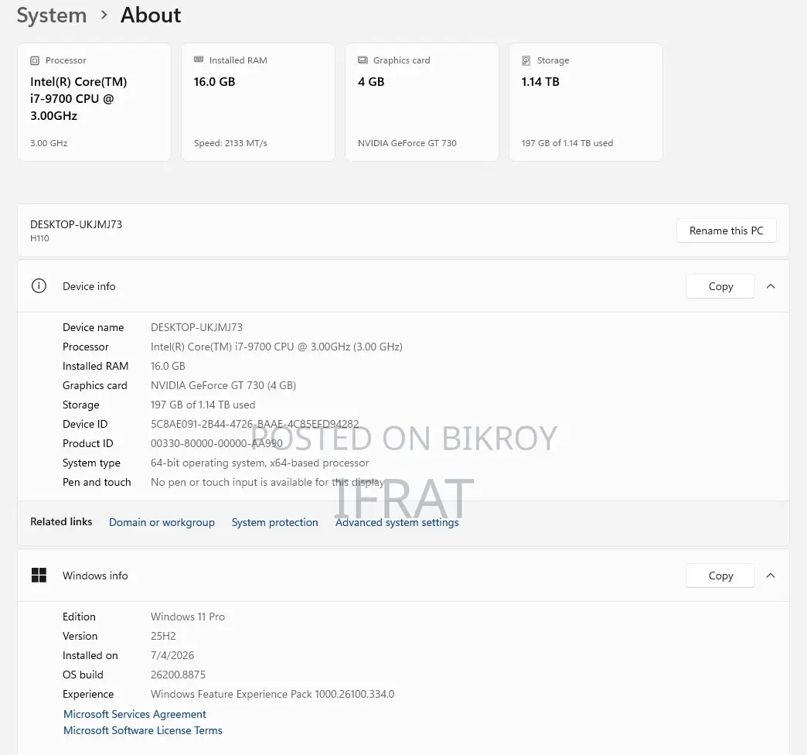The image size is (807, 755).
Task: Open System protection link
Action: (275, 522)
